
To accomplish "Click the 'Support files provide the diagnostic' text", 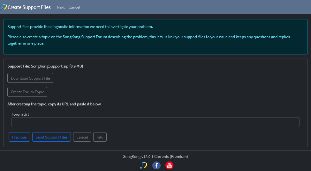I will pyautogui.click(x=80, y=27).
